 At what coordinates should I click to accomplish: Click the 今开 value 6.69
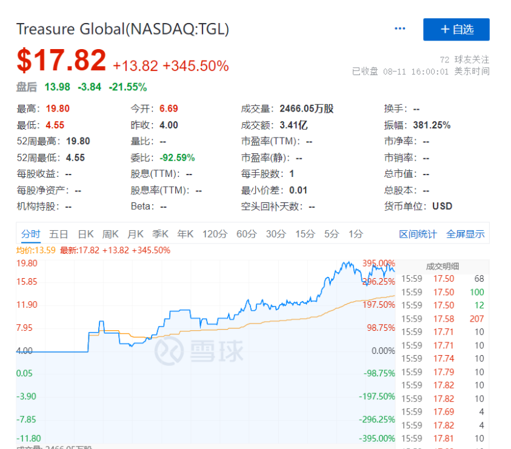169,108
